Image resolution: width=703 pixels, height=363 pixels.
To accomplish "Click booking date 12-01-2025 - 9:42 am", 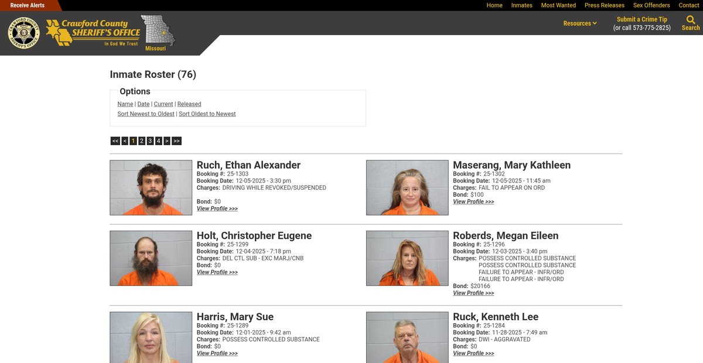I will 264,333.
